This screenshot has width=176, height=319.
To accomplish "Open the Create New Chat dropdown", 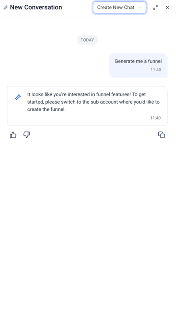I will pos(119,8).
